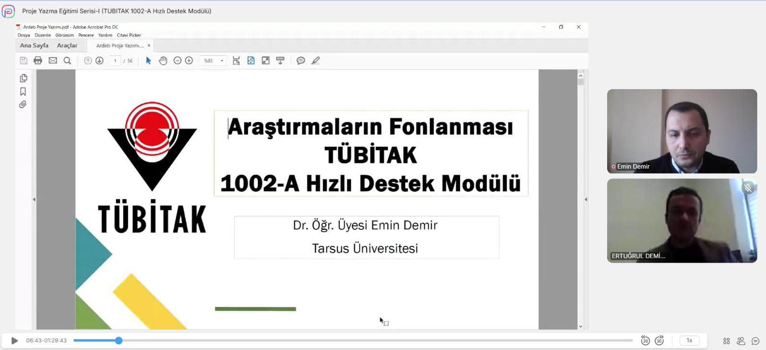
Task: Click the fit one full page icon
Action: pos(251,60)
